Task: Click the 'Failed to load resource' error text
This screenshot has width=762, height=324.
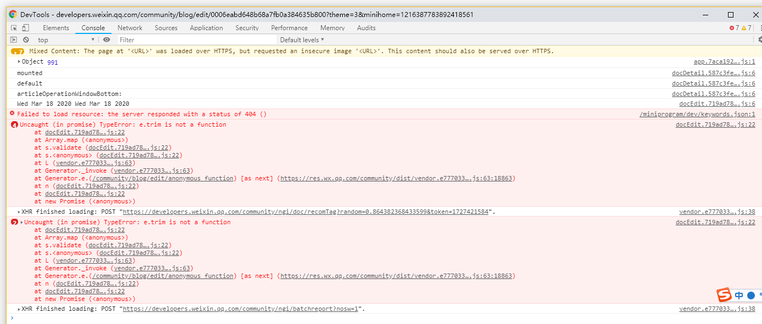Action: pyautogui.click(x=142, y=114)
